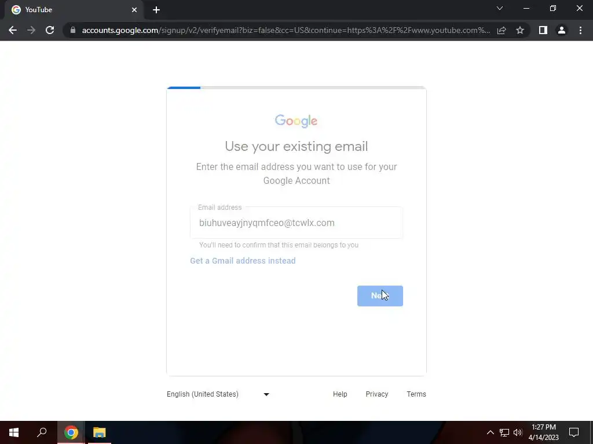The image size is (593, 444).
Task: Open File Explorer from the taskbar
Action: click(100, 432)
